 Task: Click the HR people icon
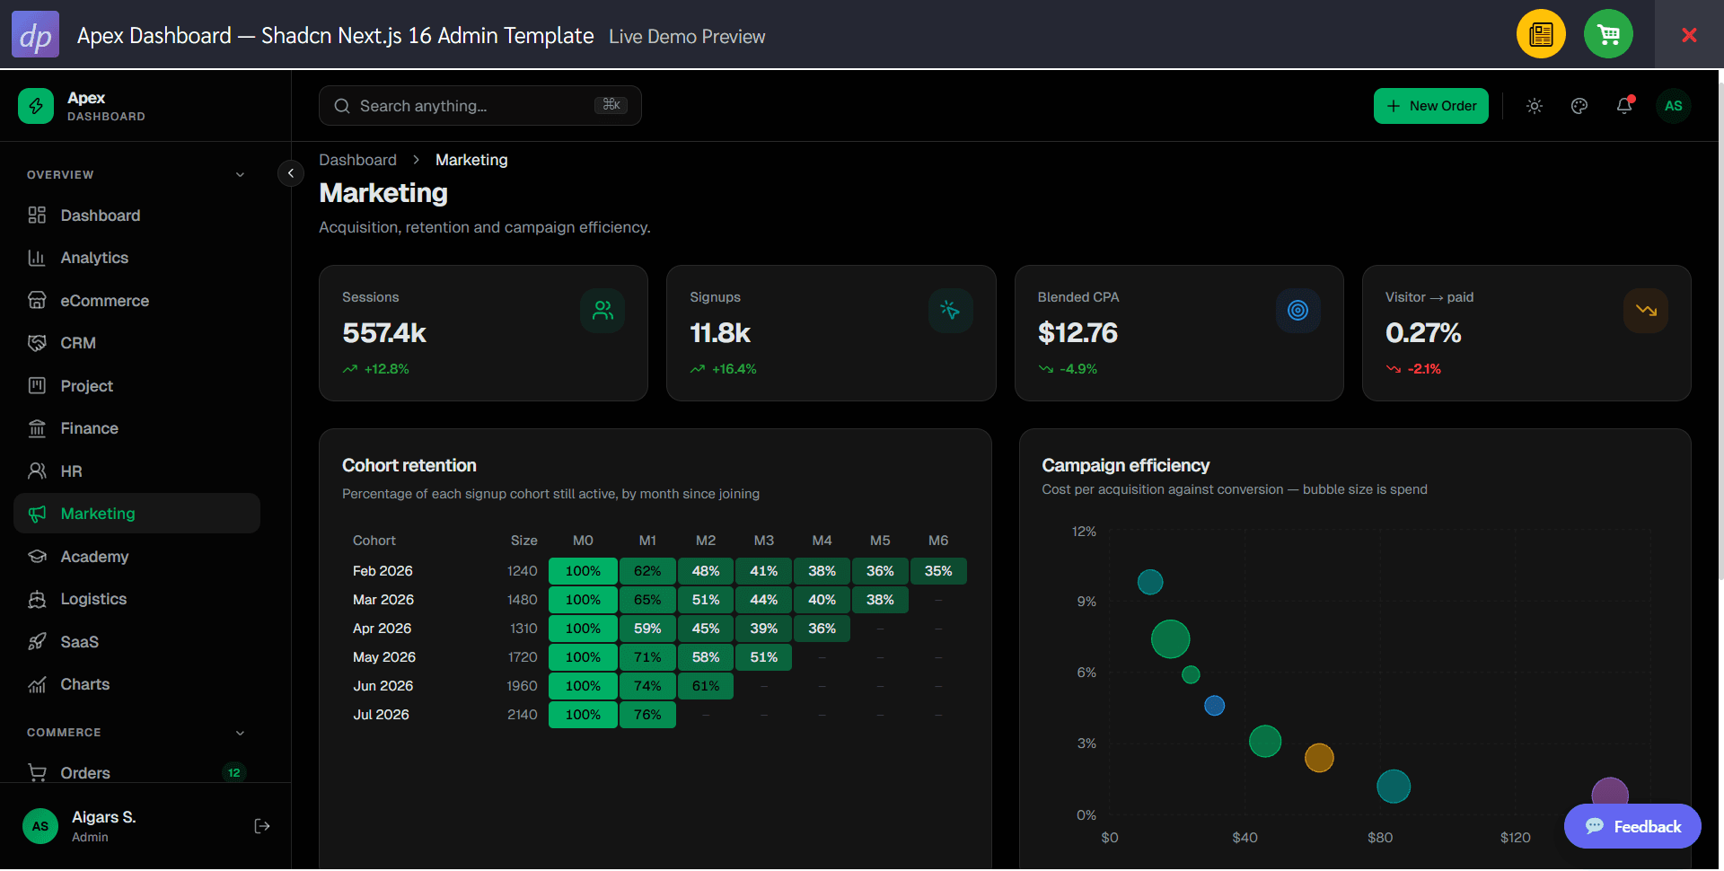pos(37,471)
